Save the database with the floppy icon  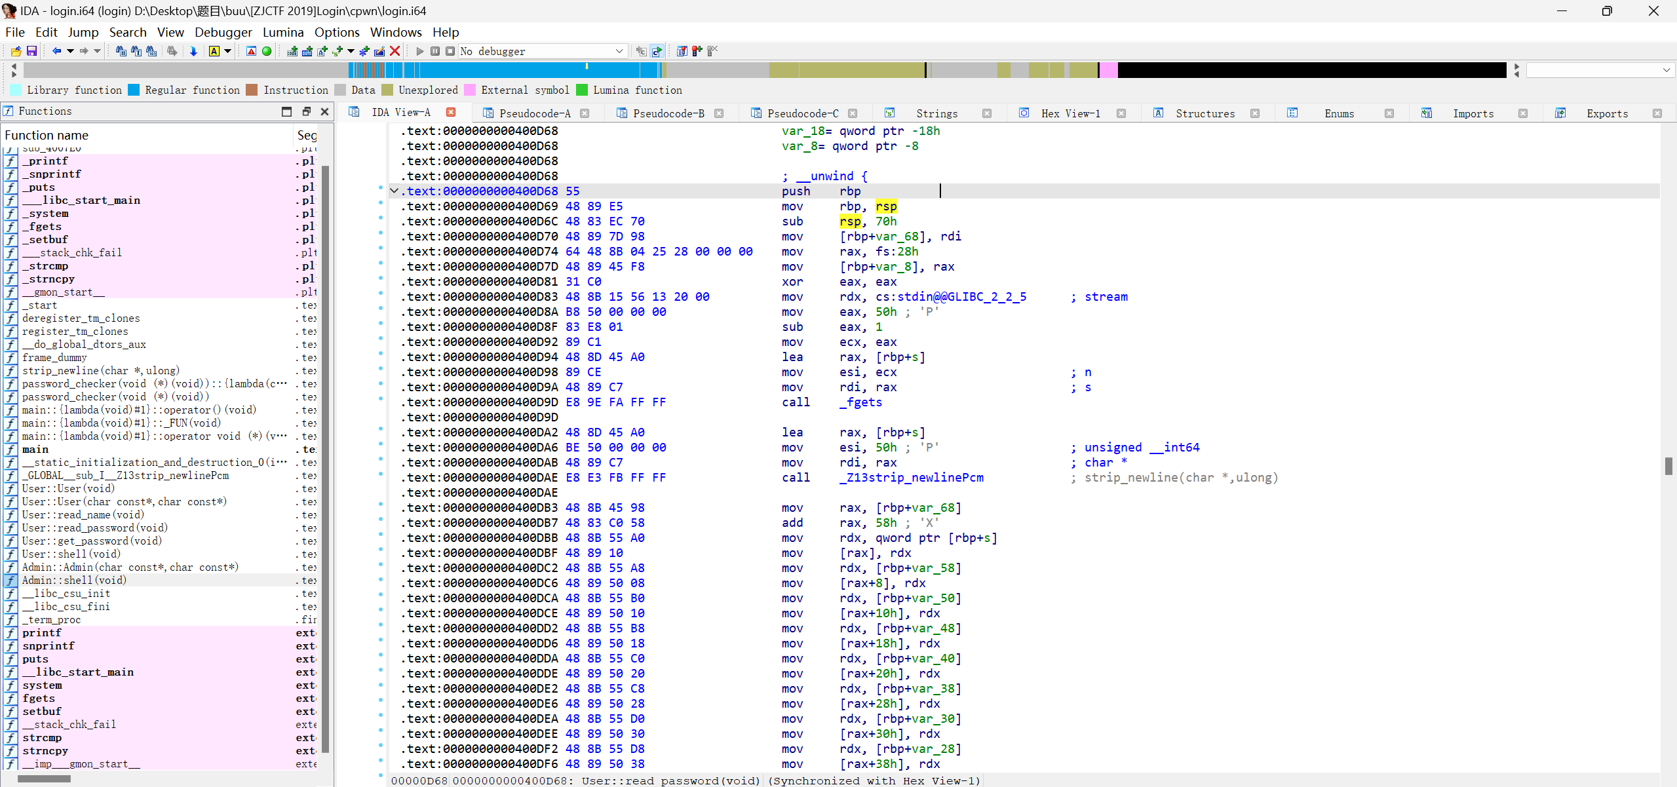click(x=31, y=51)
